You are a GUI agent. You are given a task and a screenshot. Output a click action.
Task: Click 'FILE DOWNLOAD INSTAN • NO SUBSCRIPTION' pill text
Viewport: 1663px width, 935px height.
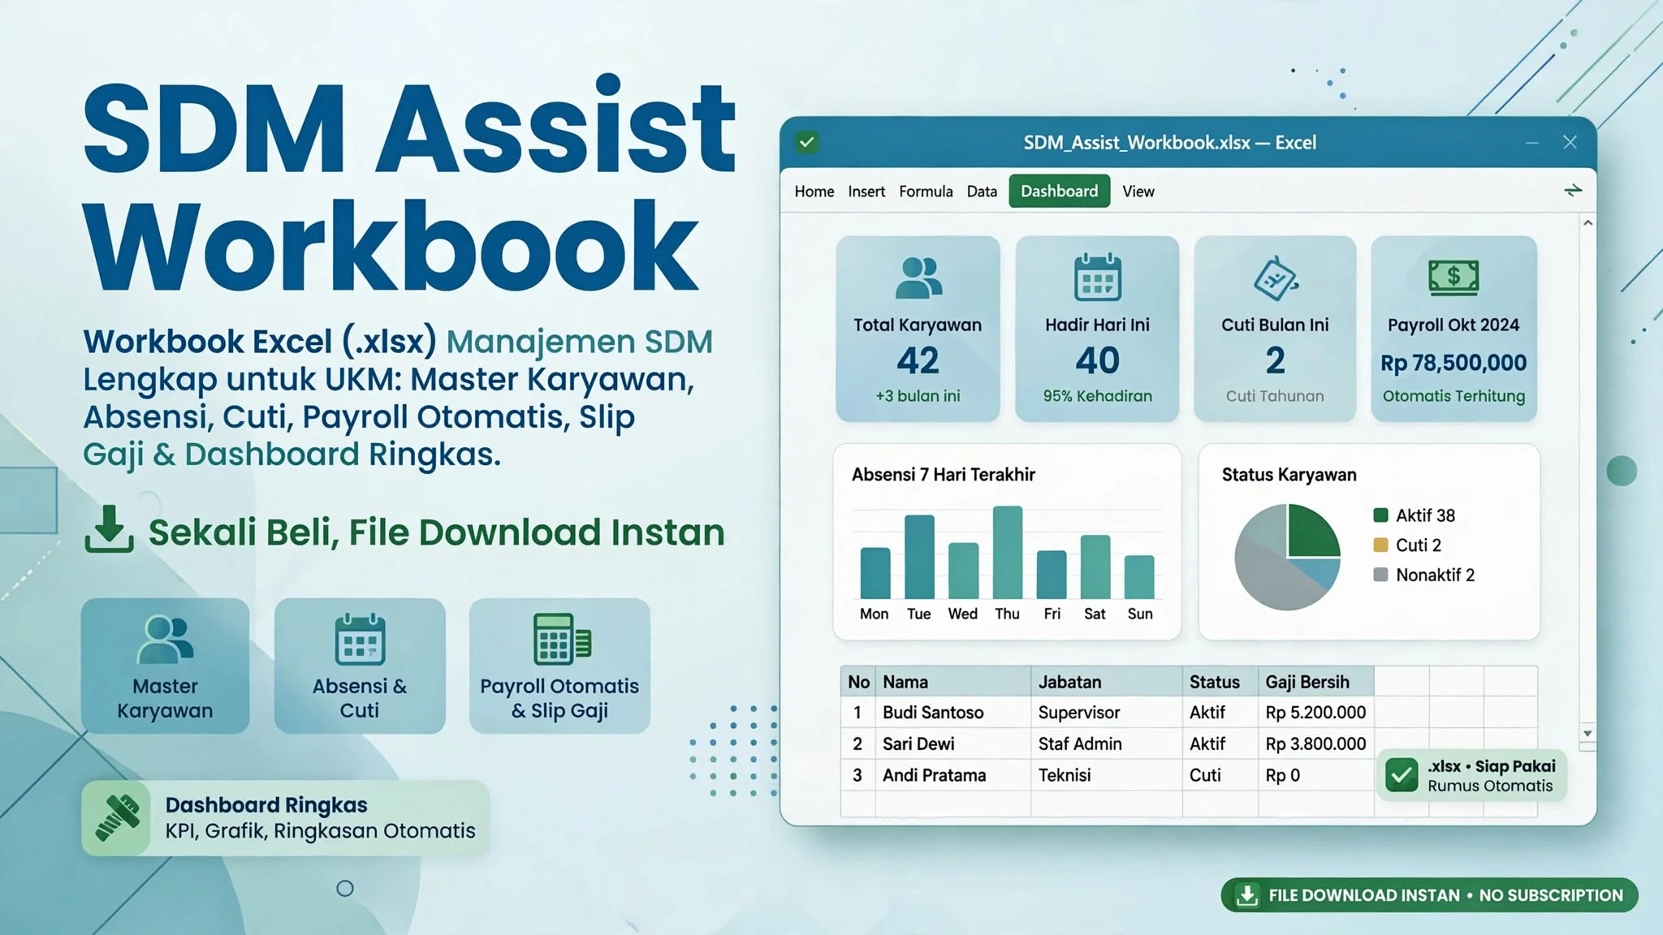(x=1445, y=896)
